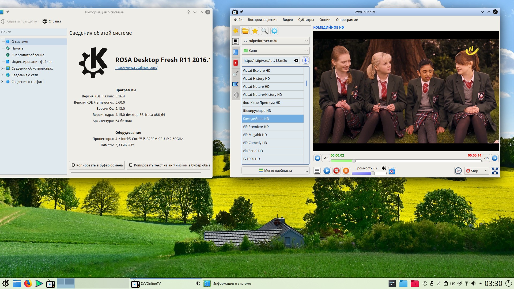
Task: Download playlist from URL arrow button
Action: point(305,60)
